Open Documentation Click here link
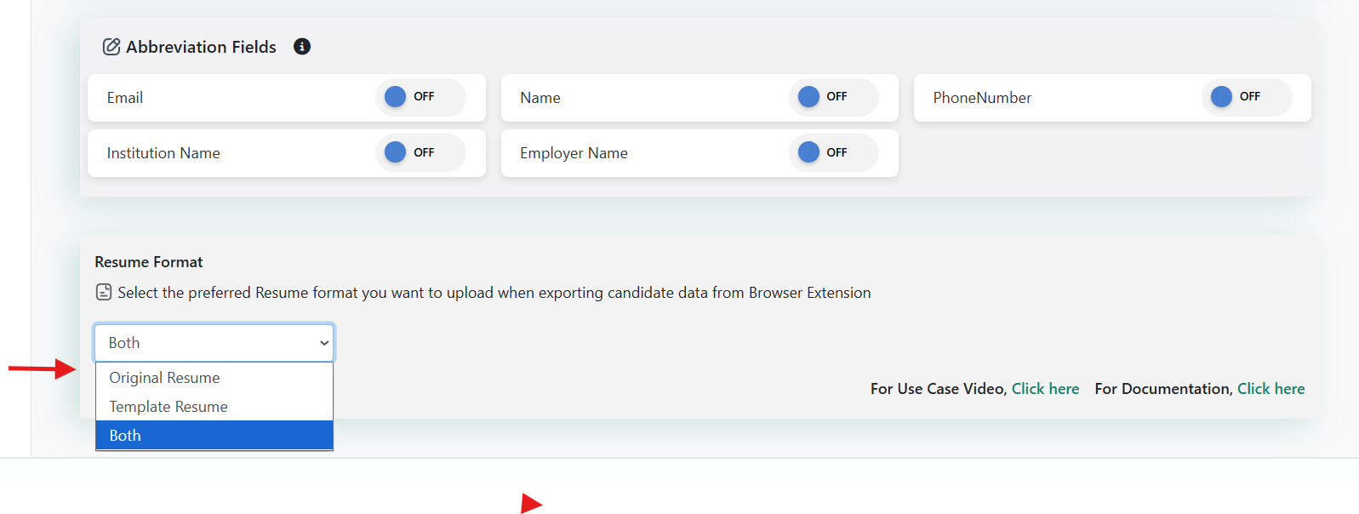Viewport: 1359px width, 514px height. 1270,389
